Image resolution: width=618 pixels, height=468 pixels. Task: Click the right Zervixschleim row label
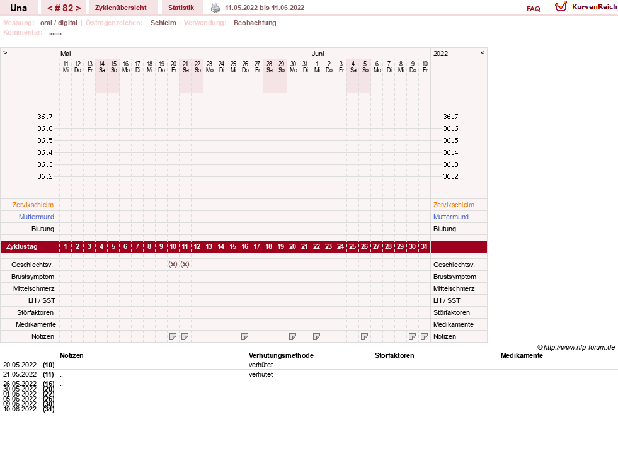pyautogui.click(x=454, y=205)
